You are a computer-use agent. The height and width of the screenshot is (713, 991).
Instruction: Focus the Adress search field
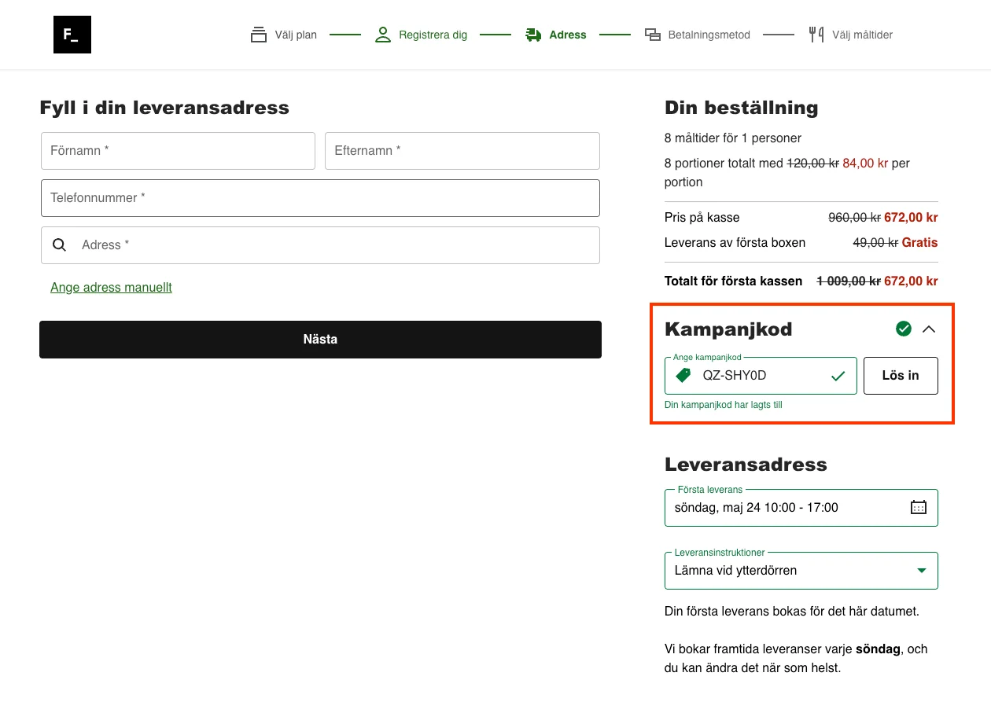[x=320, y=245]
